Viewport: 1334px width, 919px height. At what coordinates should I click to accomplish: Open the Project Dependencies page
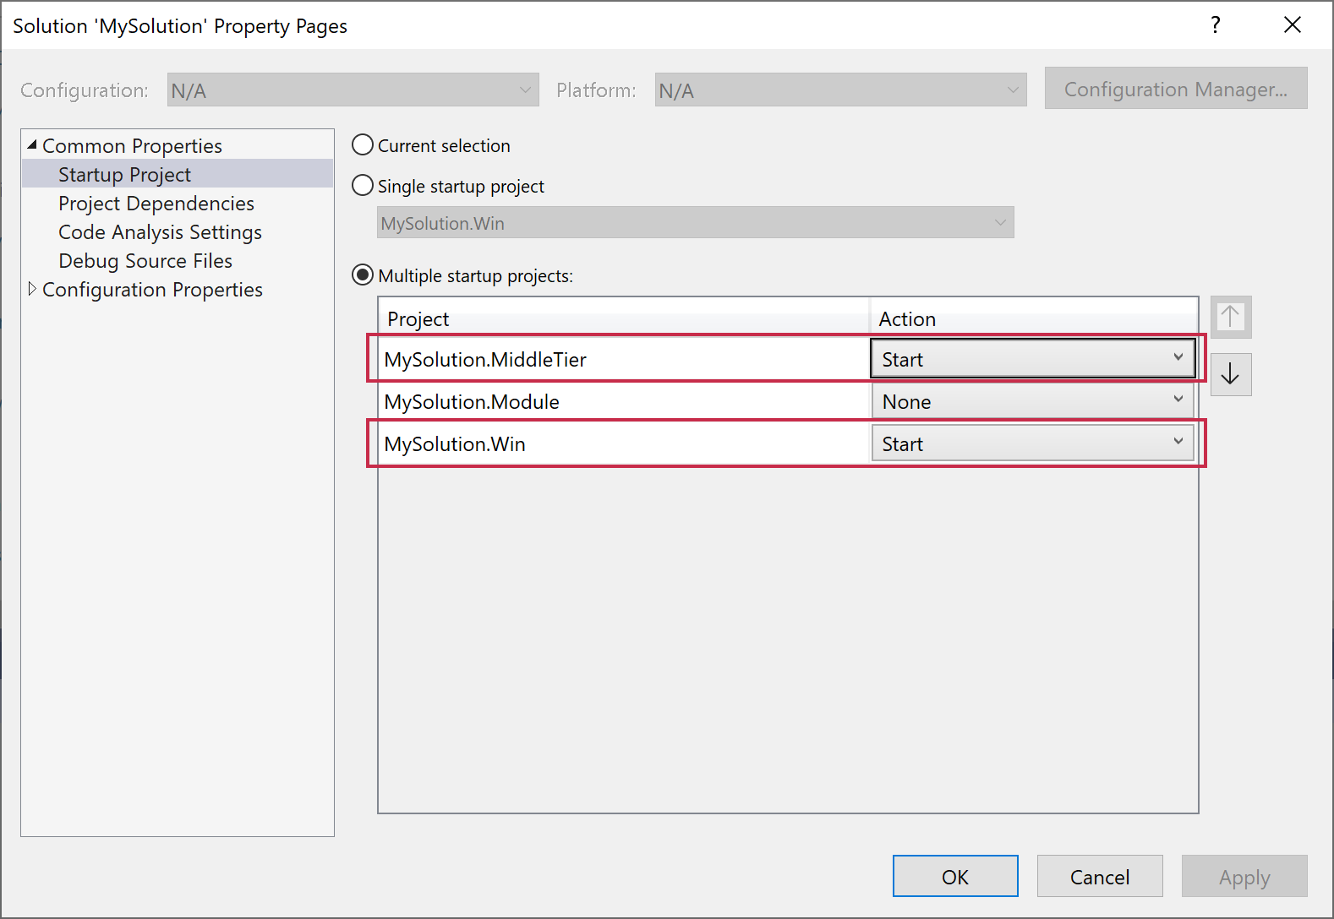(x=156, y=204)
